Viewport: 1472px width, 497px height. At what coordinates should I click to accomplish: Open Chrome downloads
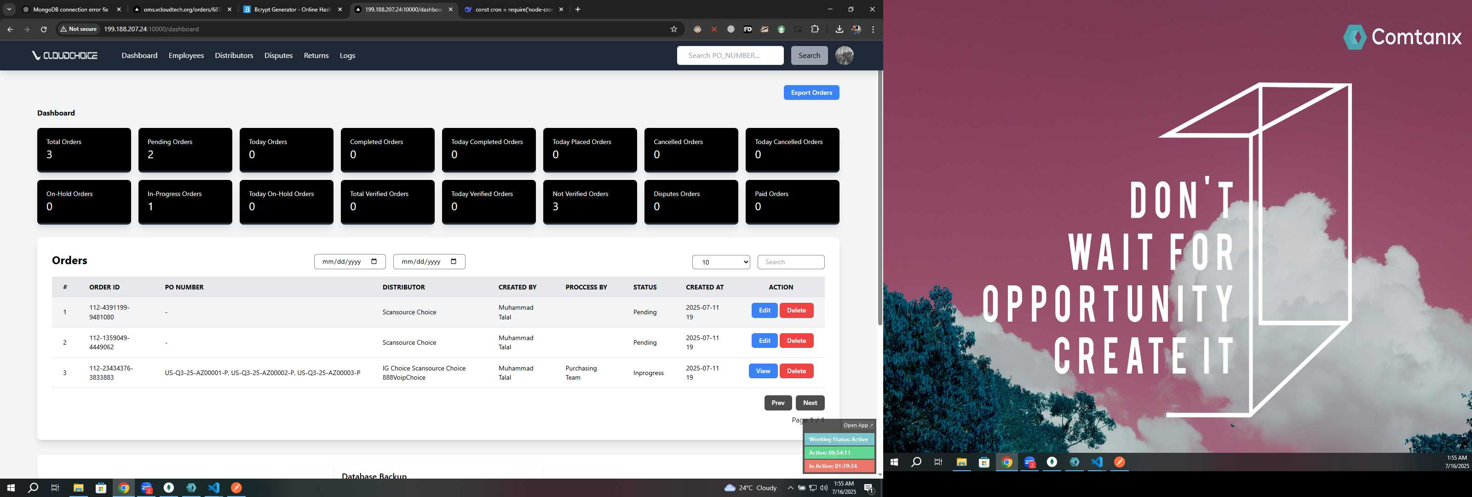839,29
